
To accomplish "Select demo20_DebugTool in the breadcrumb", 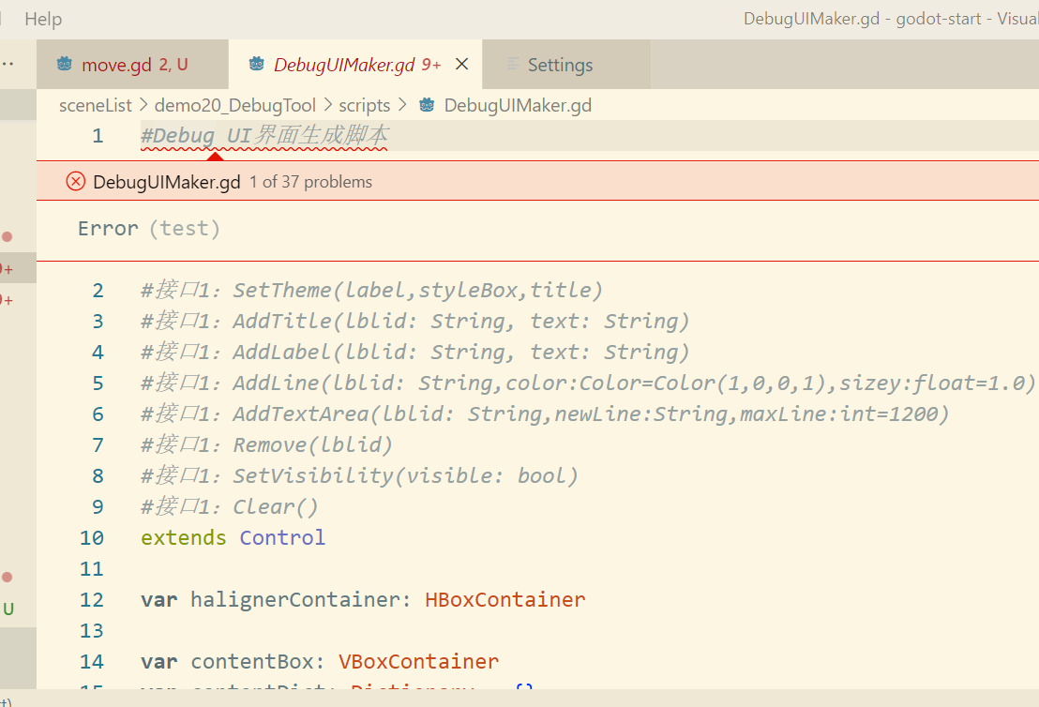I will [x=235, y=105].
